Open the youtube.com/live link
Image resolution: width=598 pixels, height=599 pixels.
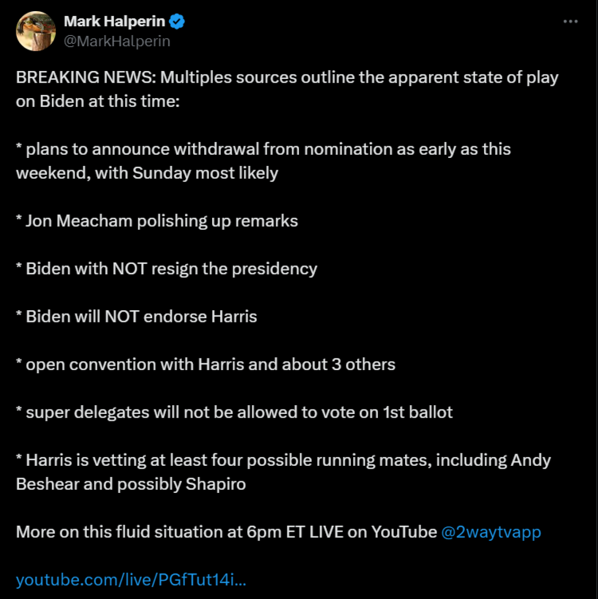pos(131,579)
